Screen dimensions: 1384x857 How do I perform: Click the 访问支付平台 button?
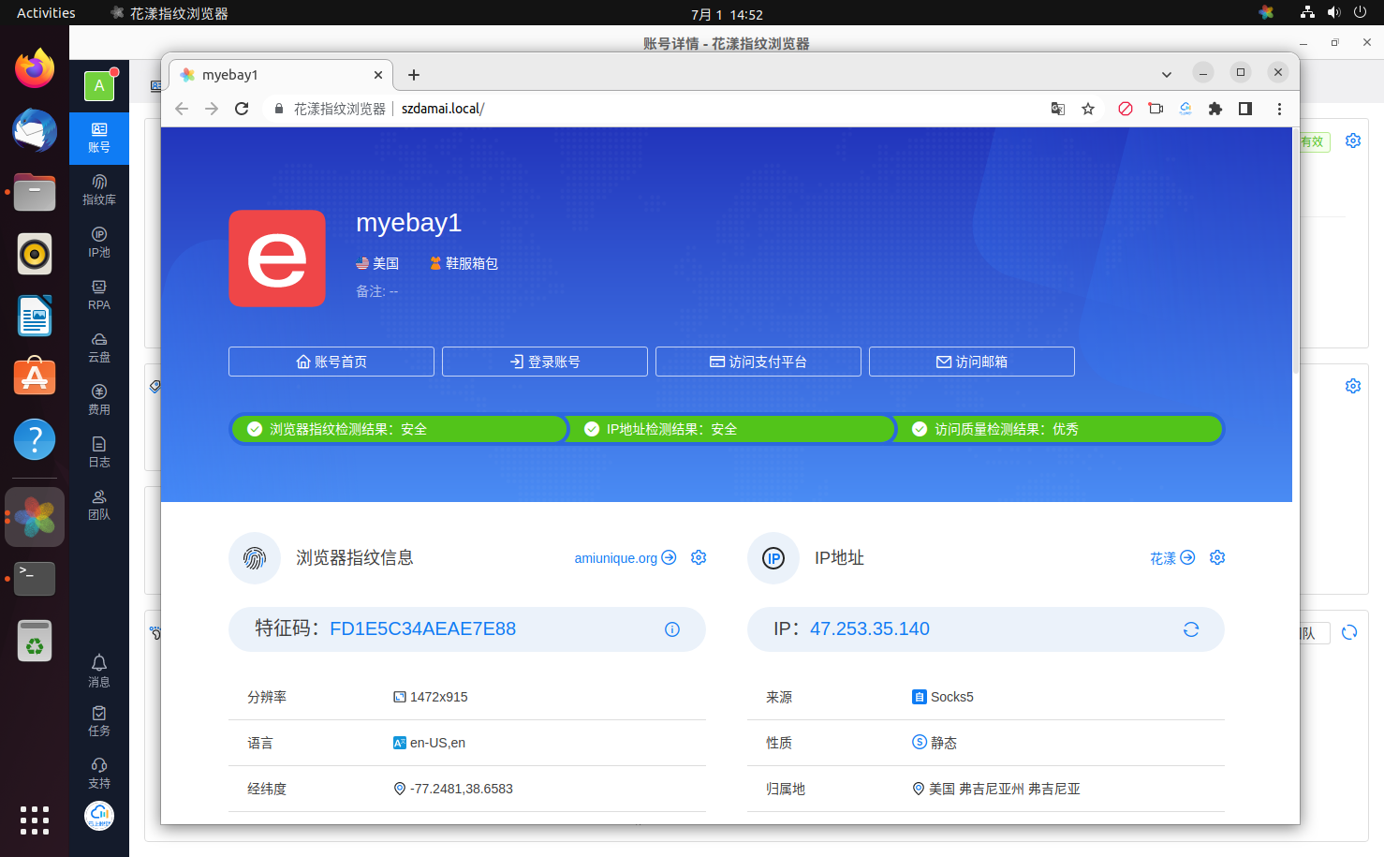(758, 362)
